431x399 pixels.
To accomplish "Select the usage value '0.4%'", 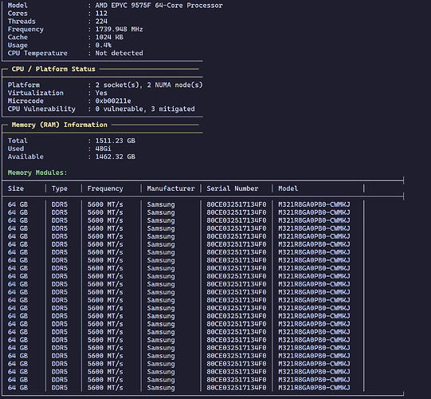I will coord(103,45).
